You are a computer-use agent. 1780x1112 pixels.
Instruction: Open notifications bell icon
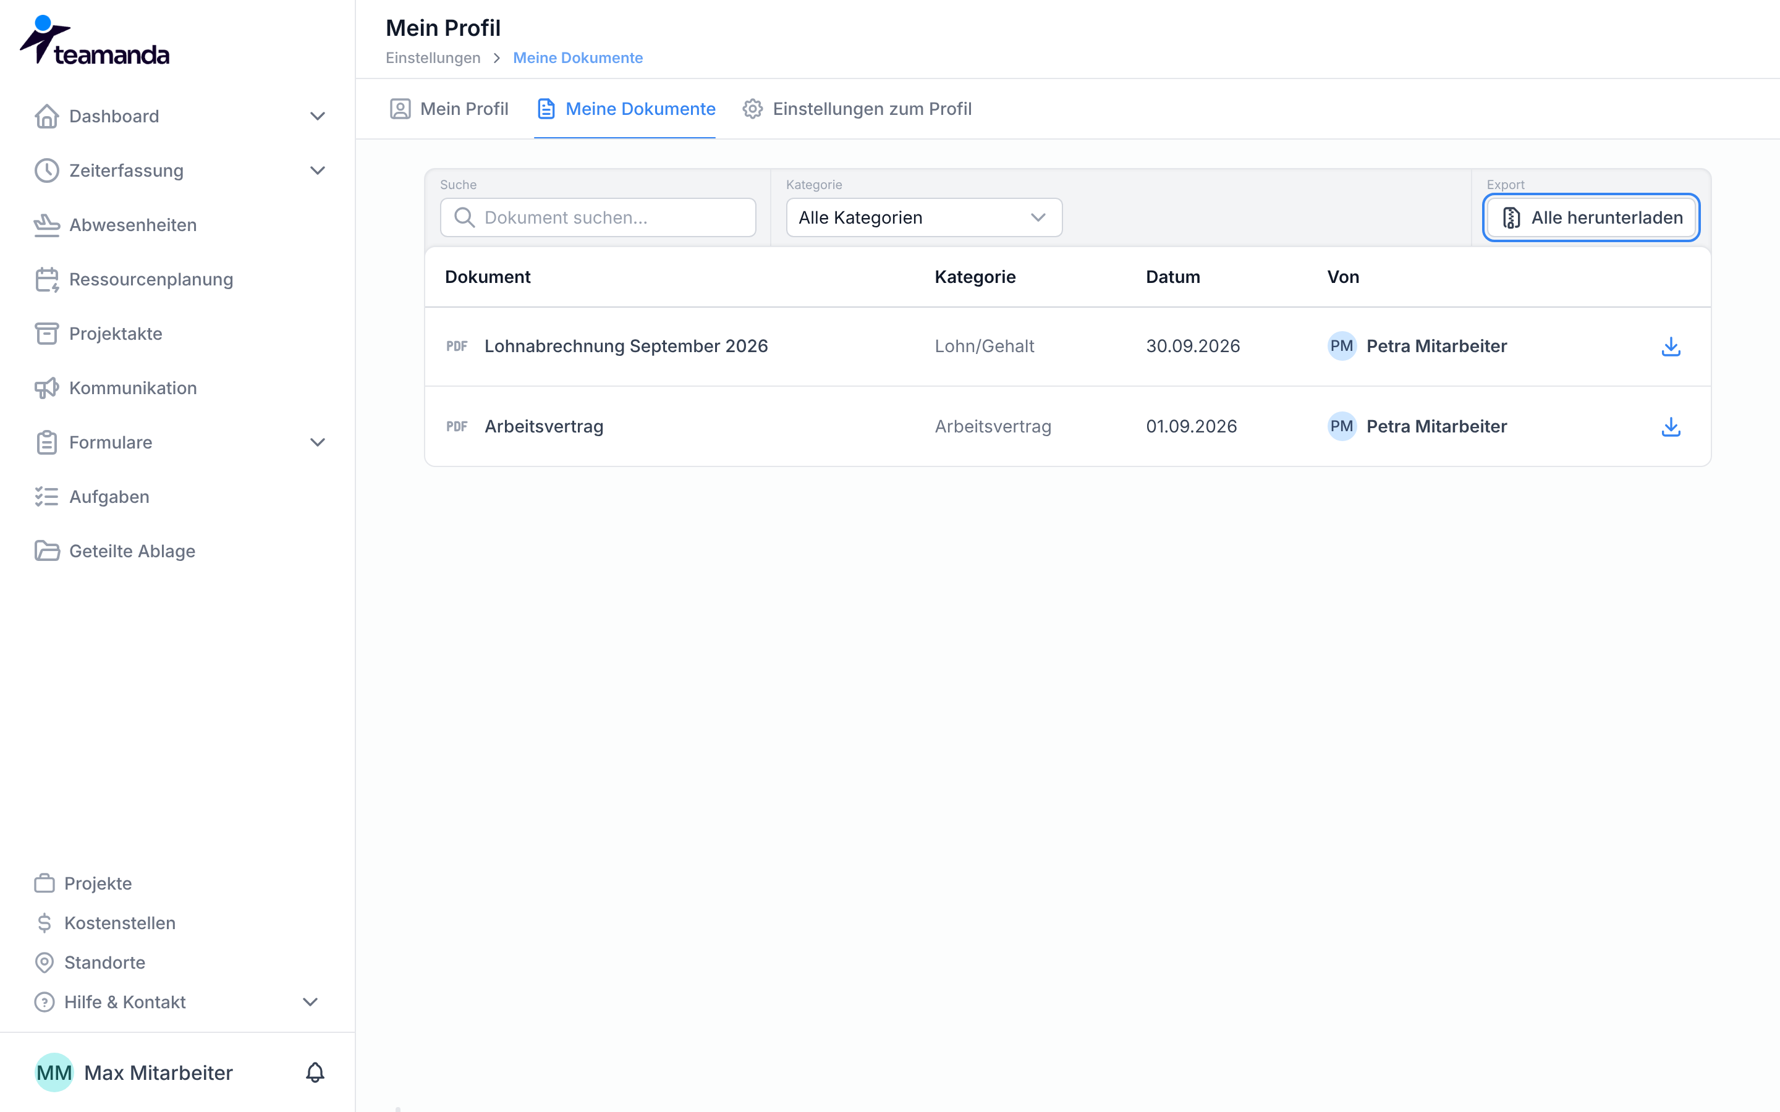[315, 1072]
